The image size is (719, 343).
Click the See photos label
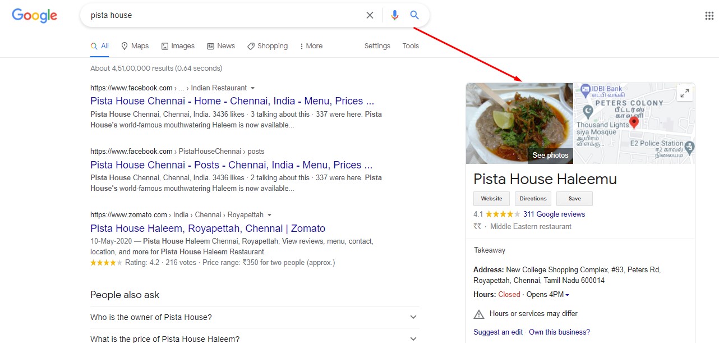550,156
